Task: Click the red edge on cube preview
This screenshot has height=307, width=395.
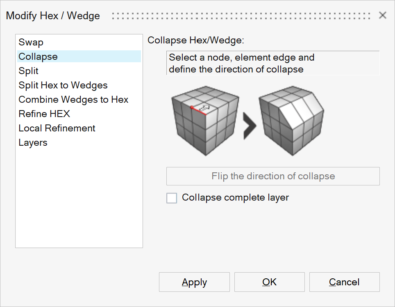Action: pyautogui.click(x=198, y=111)
